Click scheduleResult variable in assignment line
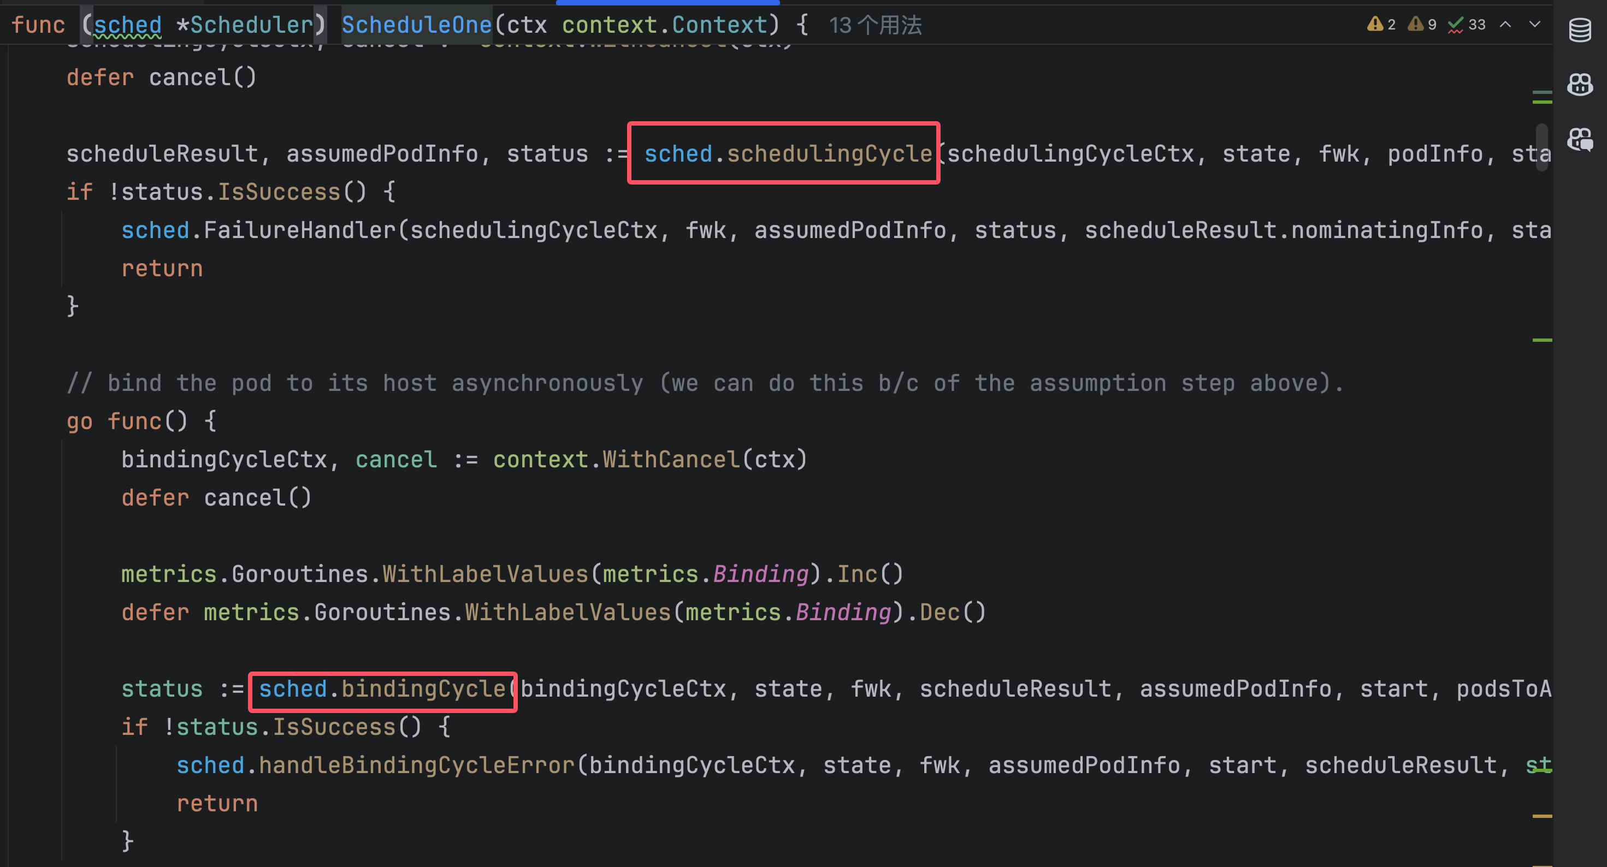 (162, 153)
